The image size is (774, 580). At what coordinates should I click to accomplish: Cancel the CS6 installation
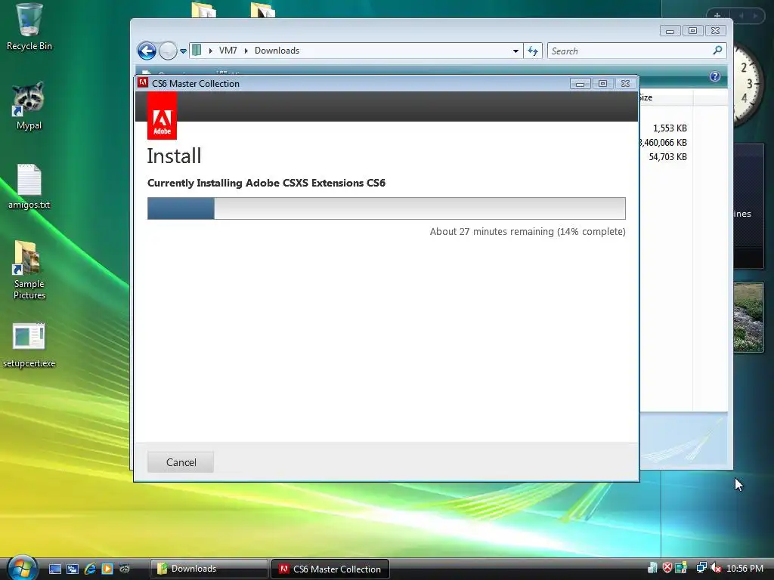[x=181, y=462]
